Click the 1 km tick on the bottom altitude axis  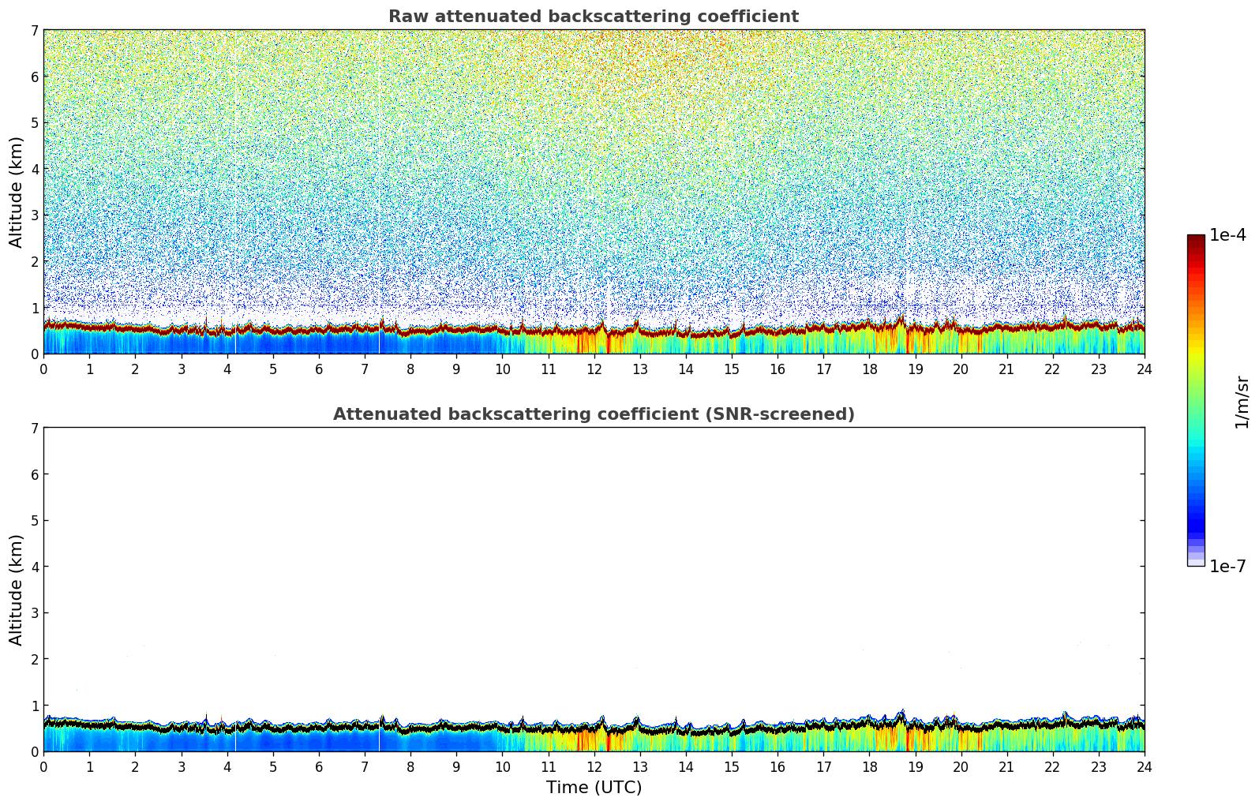pos(34,706)
